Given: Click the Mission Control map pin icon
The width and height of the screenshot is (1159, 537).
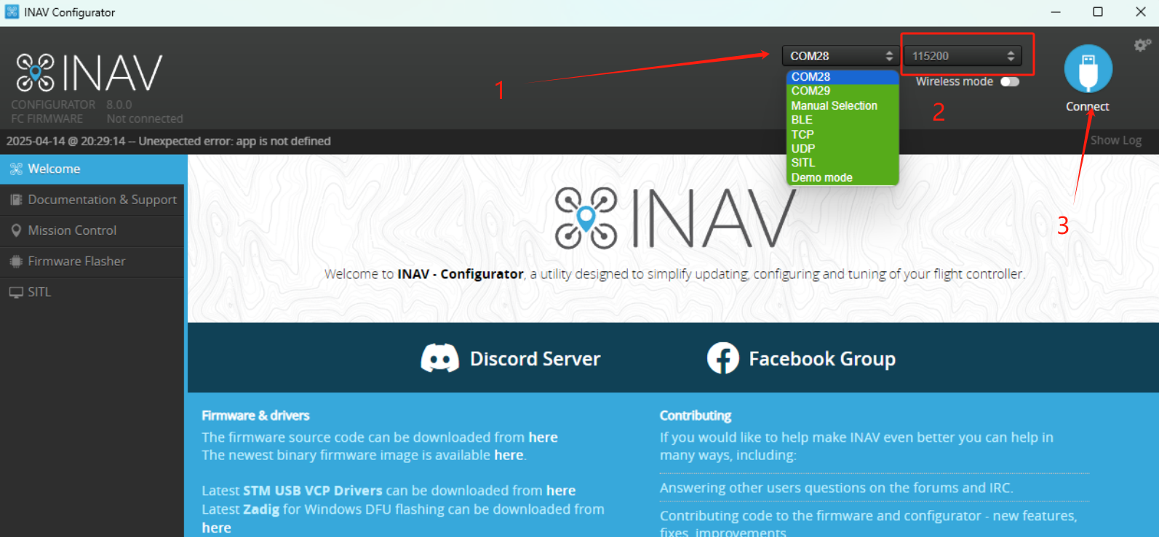Looking at the screenshot, I should pos(16,230).
